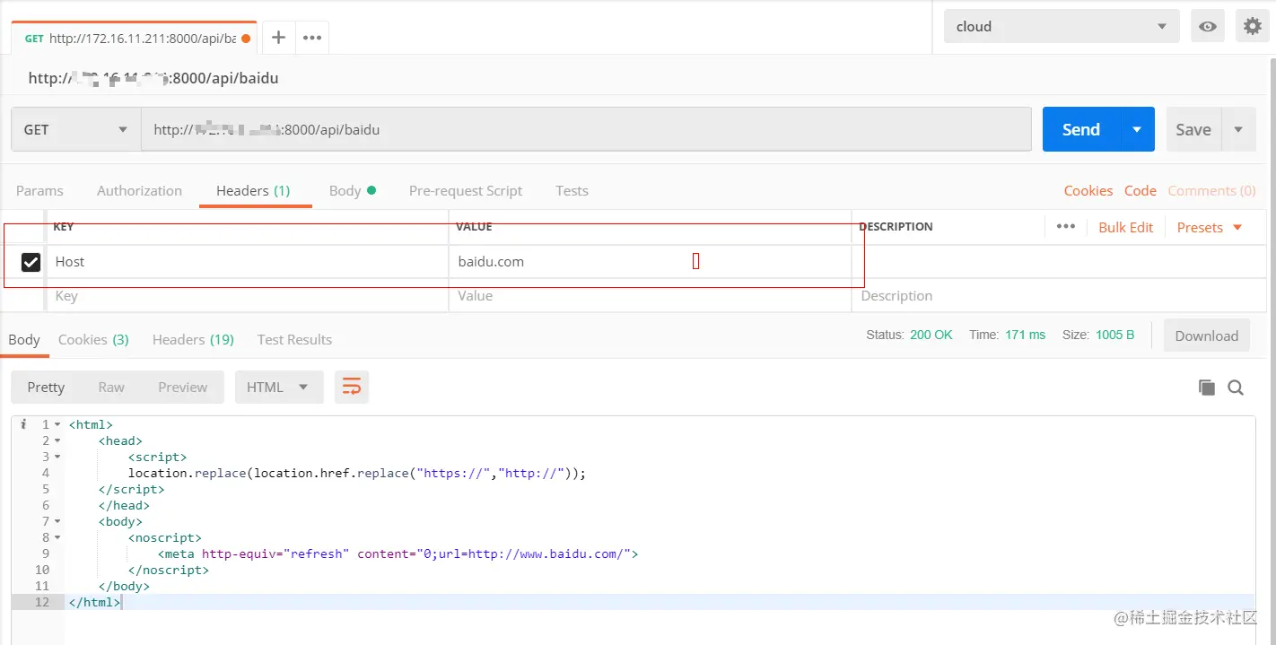This screenshot has width=1276, height=645.
Task: Click the Send button
Action: 1080,129
